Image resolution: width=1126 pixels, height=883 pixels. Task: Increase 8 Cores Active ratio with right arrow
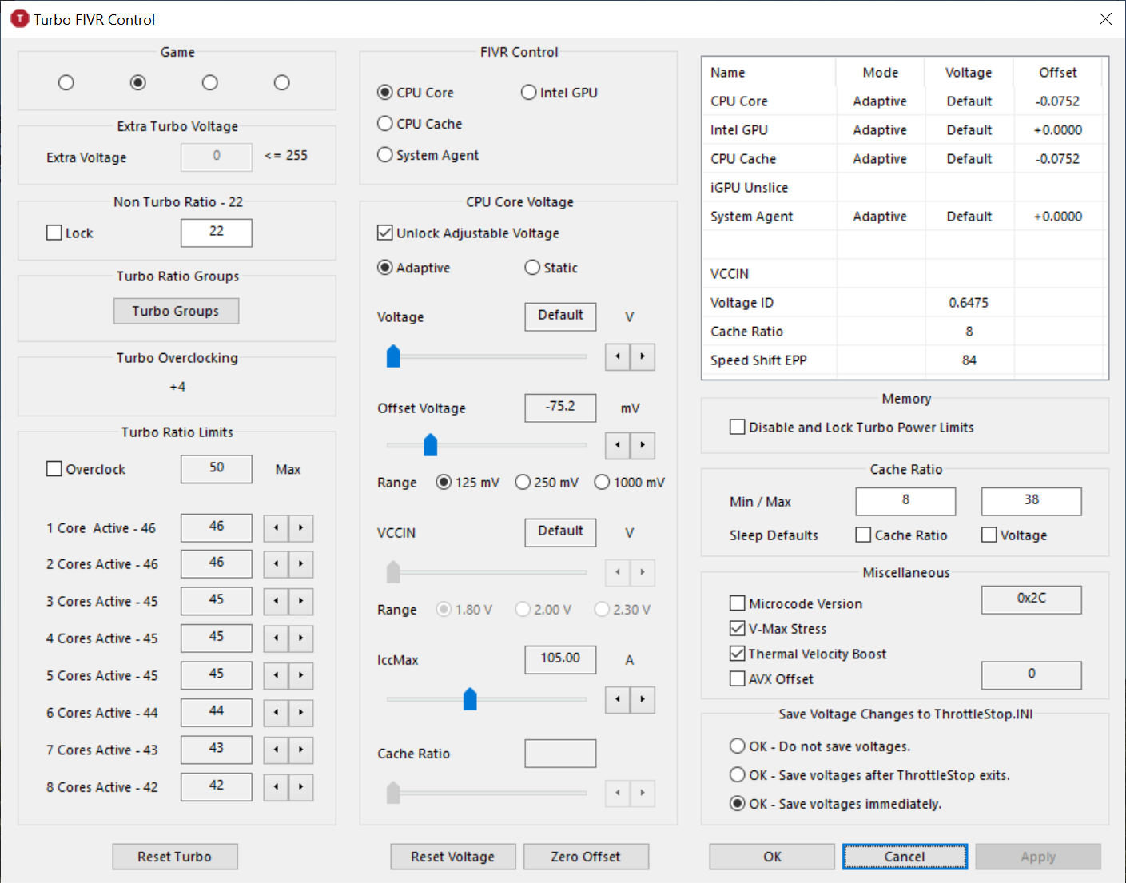coord(300,787)
